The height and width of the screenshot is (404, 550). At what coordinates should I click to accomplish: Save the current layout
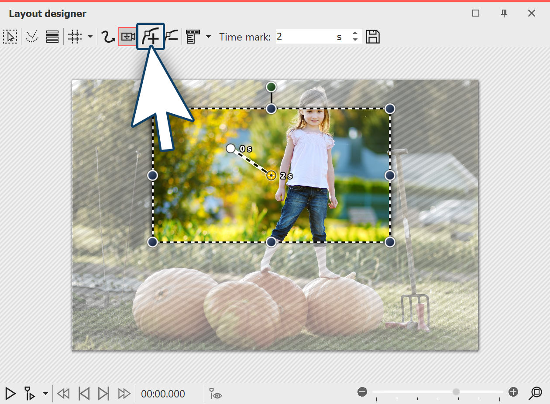(373, 37)
